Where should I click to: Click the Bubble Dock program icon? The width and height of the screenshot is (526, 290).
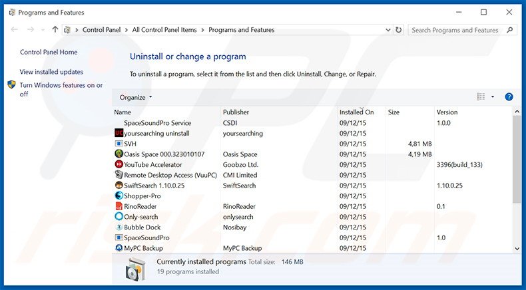[119, 227]
